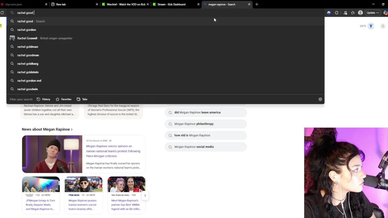Click the page refresh icon
The width and height of the screenshot is (388, 218).
point(2,13)
